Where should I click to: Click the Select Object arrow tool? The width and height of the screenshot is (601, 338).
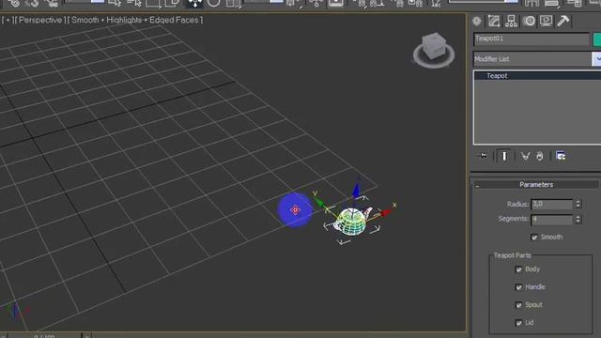point(115,4)
